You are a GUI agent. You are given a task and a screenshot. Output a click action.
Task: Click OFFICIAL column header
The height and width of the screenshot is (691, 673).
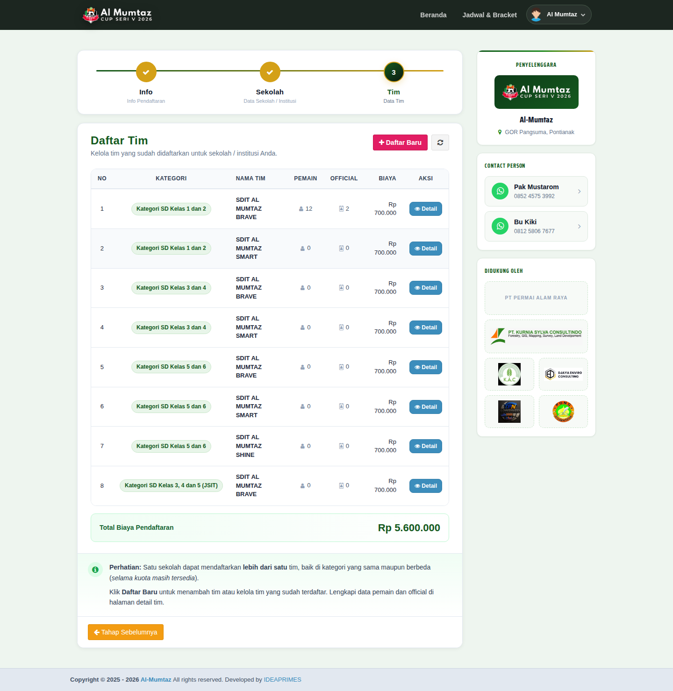[x=344, y=178]
